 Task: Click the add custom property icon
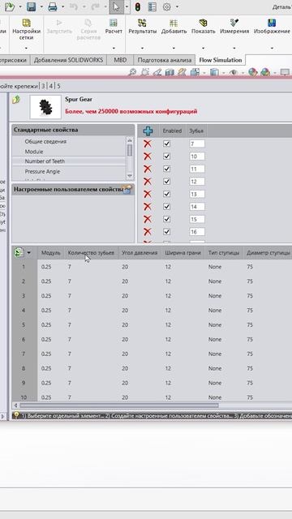(127, 189)
